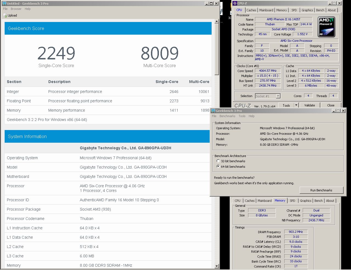Click Geekbench Score section header
The image size is (351, 270).
(x=108, y=28)
